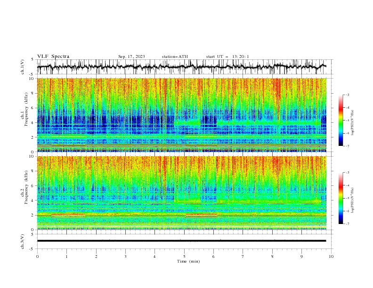
Task: Click the ch.1 spectrogram color scale bar
Action: pos(341,120)
